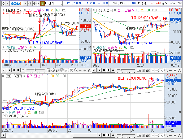Daily chart: click the horizontal scrollbar thumb

click(85, 135)
